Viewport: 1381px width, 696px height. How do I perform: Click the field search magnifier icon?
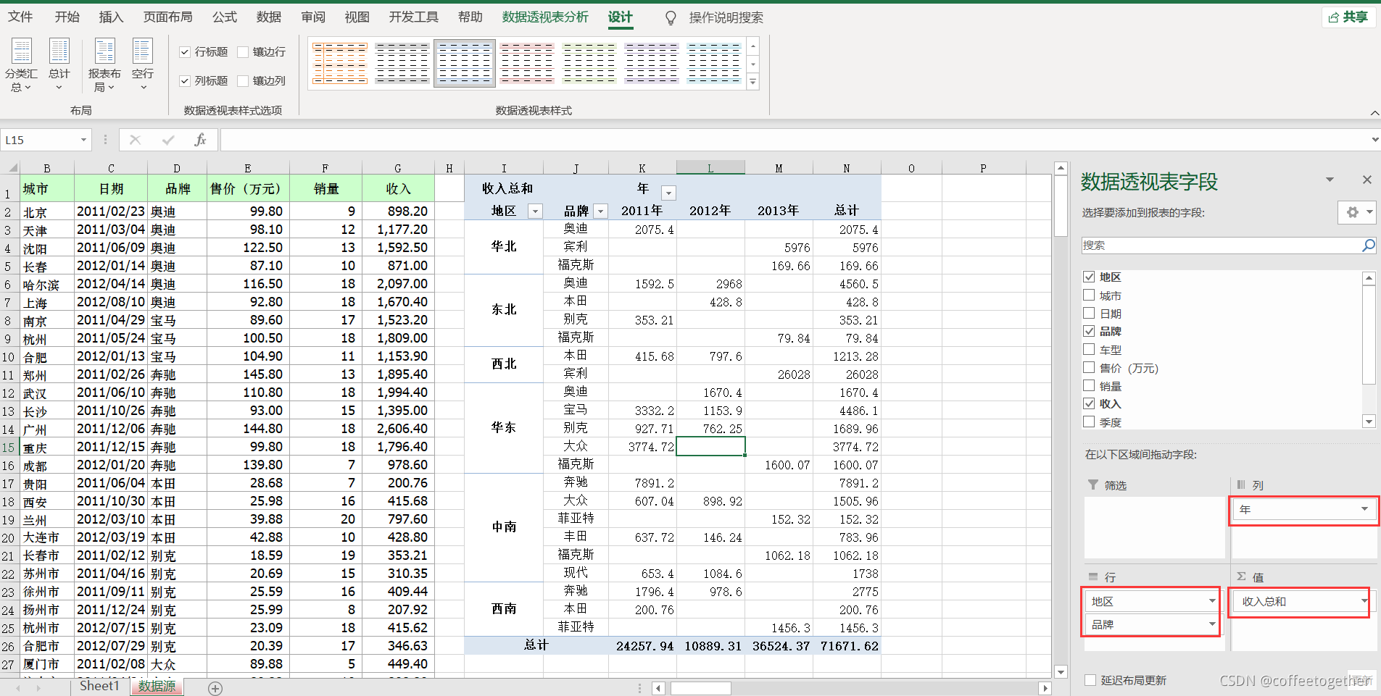tap(1368, 246)
